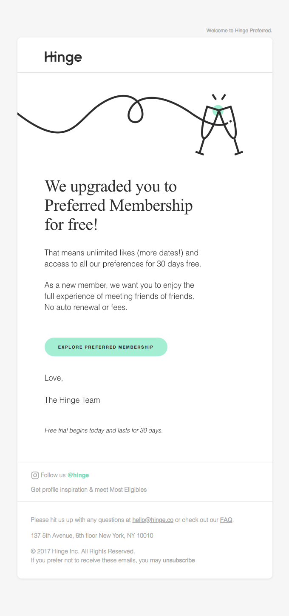Click the "Love," sign-off text
The width and height of the screenshot is (289, 616).
(54, 378)
